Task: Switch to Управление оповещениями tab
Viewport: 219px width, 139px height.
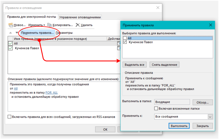Action: pyautogui.click(x=80, y=17)
